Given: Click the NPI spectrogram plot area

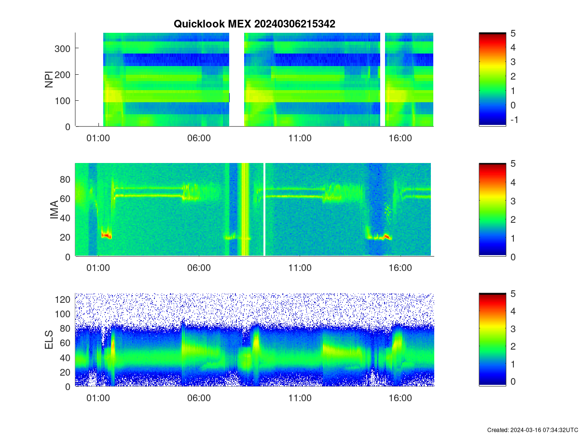Looking at the screenshot, I should (254, 80).
